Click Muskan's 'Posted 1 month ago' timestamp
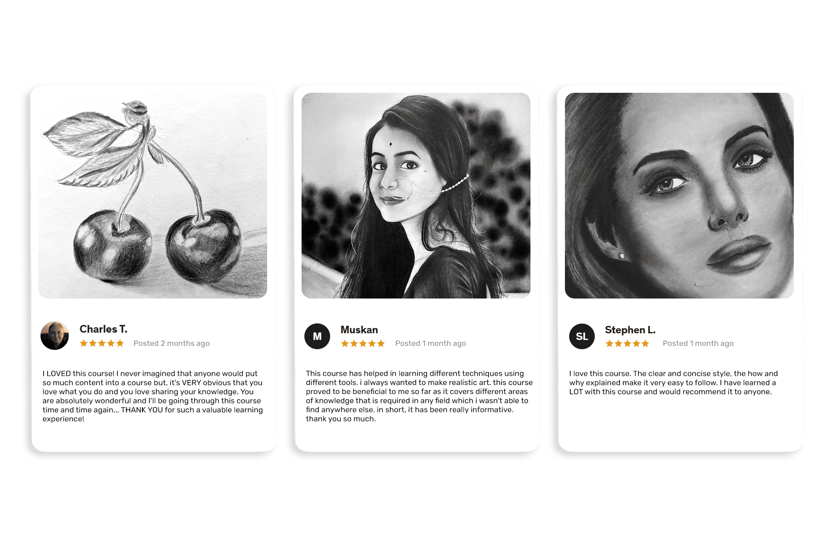 coord(431,343)
